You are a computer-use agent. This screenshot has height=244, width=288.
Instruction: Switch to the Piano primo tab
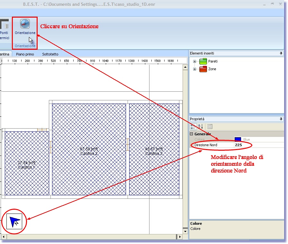click(25, 54)
